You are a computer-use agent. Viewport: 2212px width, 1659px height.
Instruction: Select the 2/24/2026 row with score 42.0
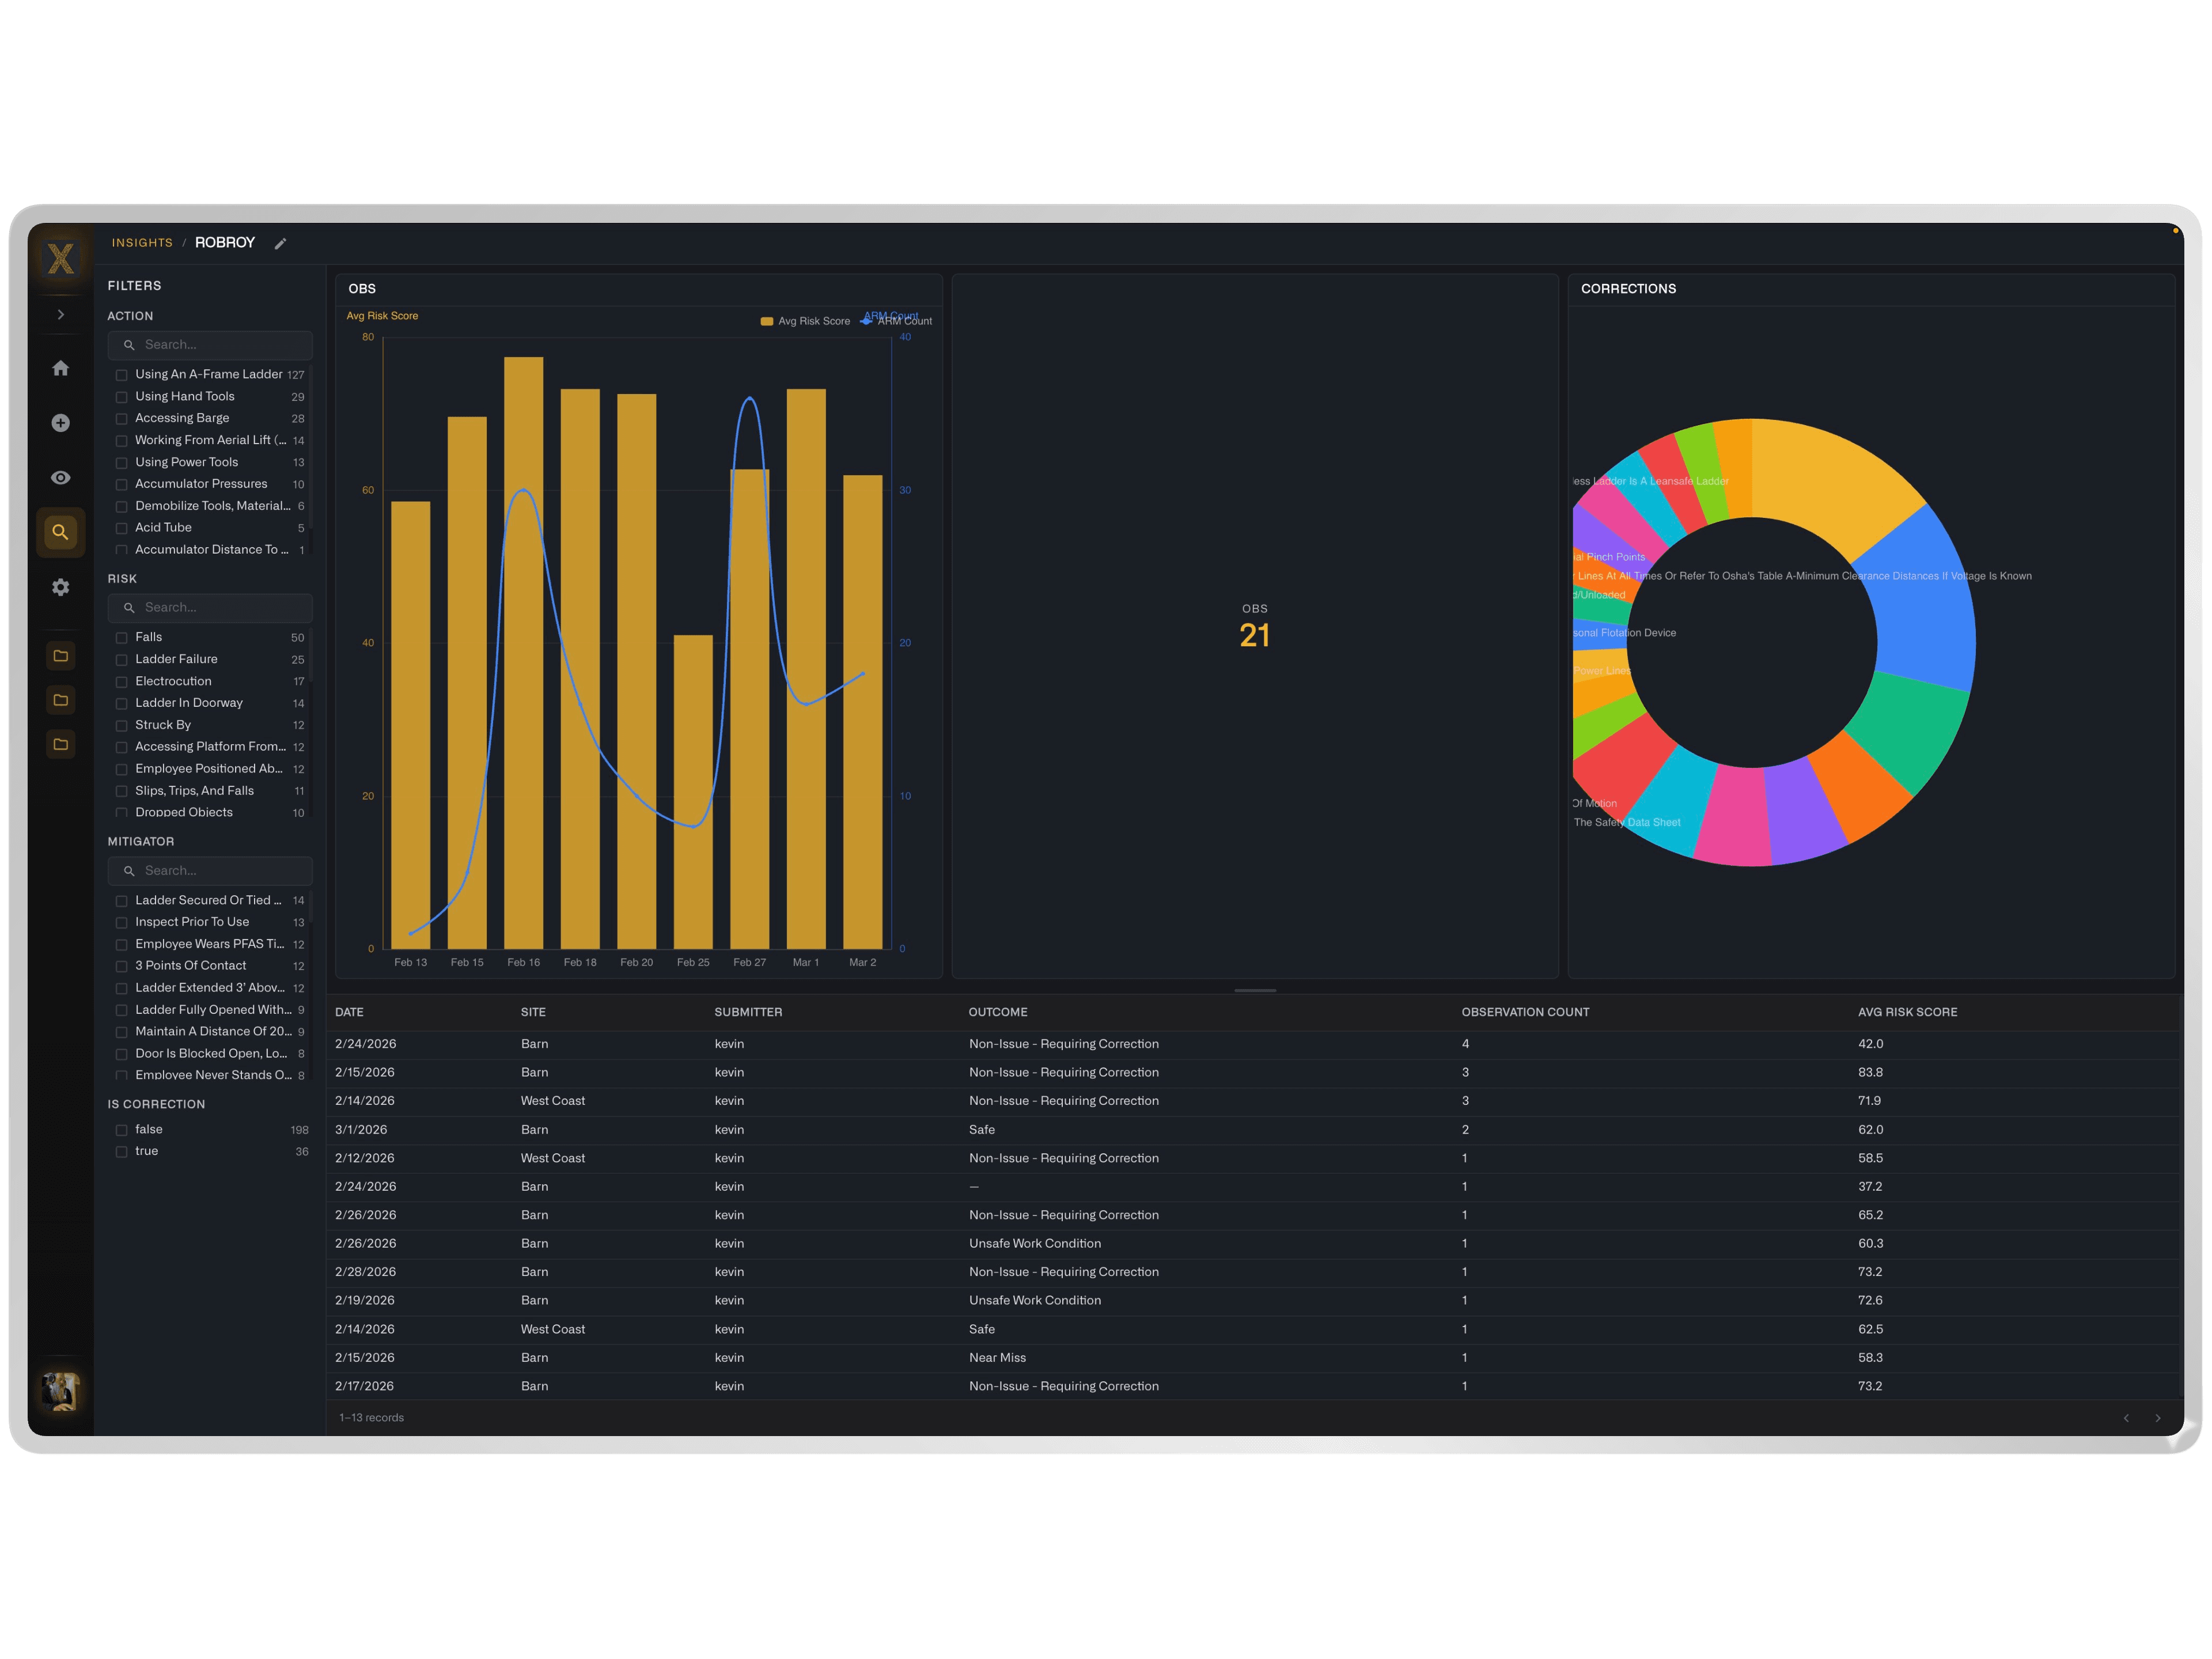coord(1254,1045)
